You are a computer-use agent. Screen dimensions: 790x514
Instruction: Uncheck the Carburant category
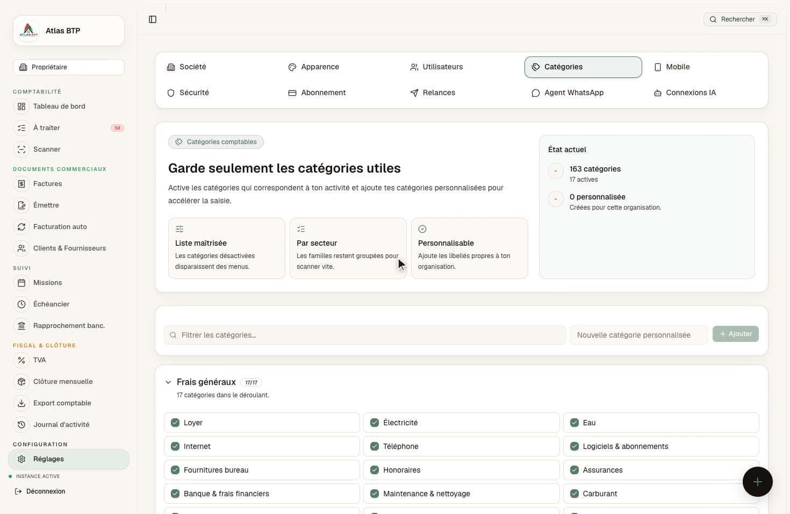574,494
